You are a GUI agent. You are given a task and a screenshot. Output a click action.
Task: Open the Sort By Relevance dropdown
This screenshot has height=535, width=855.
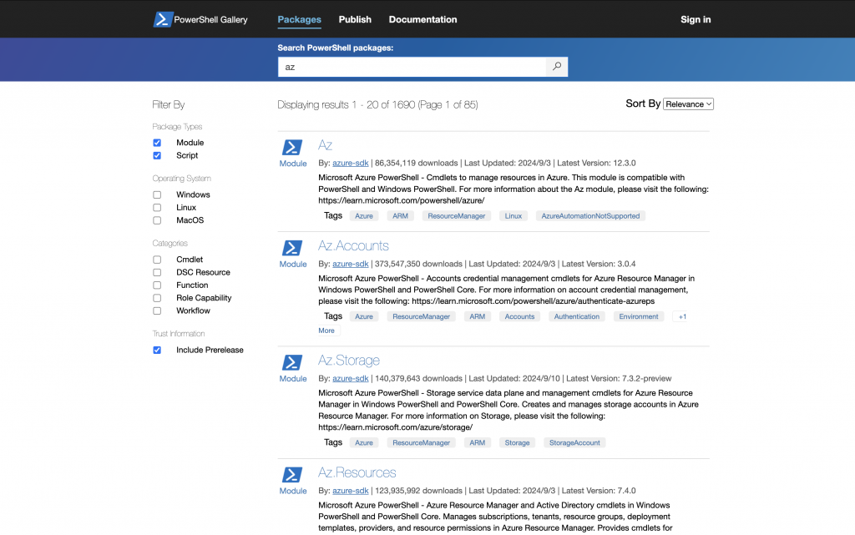(688, 104)
